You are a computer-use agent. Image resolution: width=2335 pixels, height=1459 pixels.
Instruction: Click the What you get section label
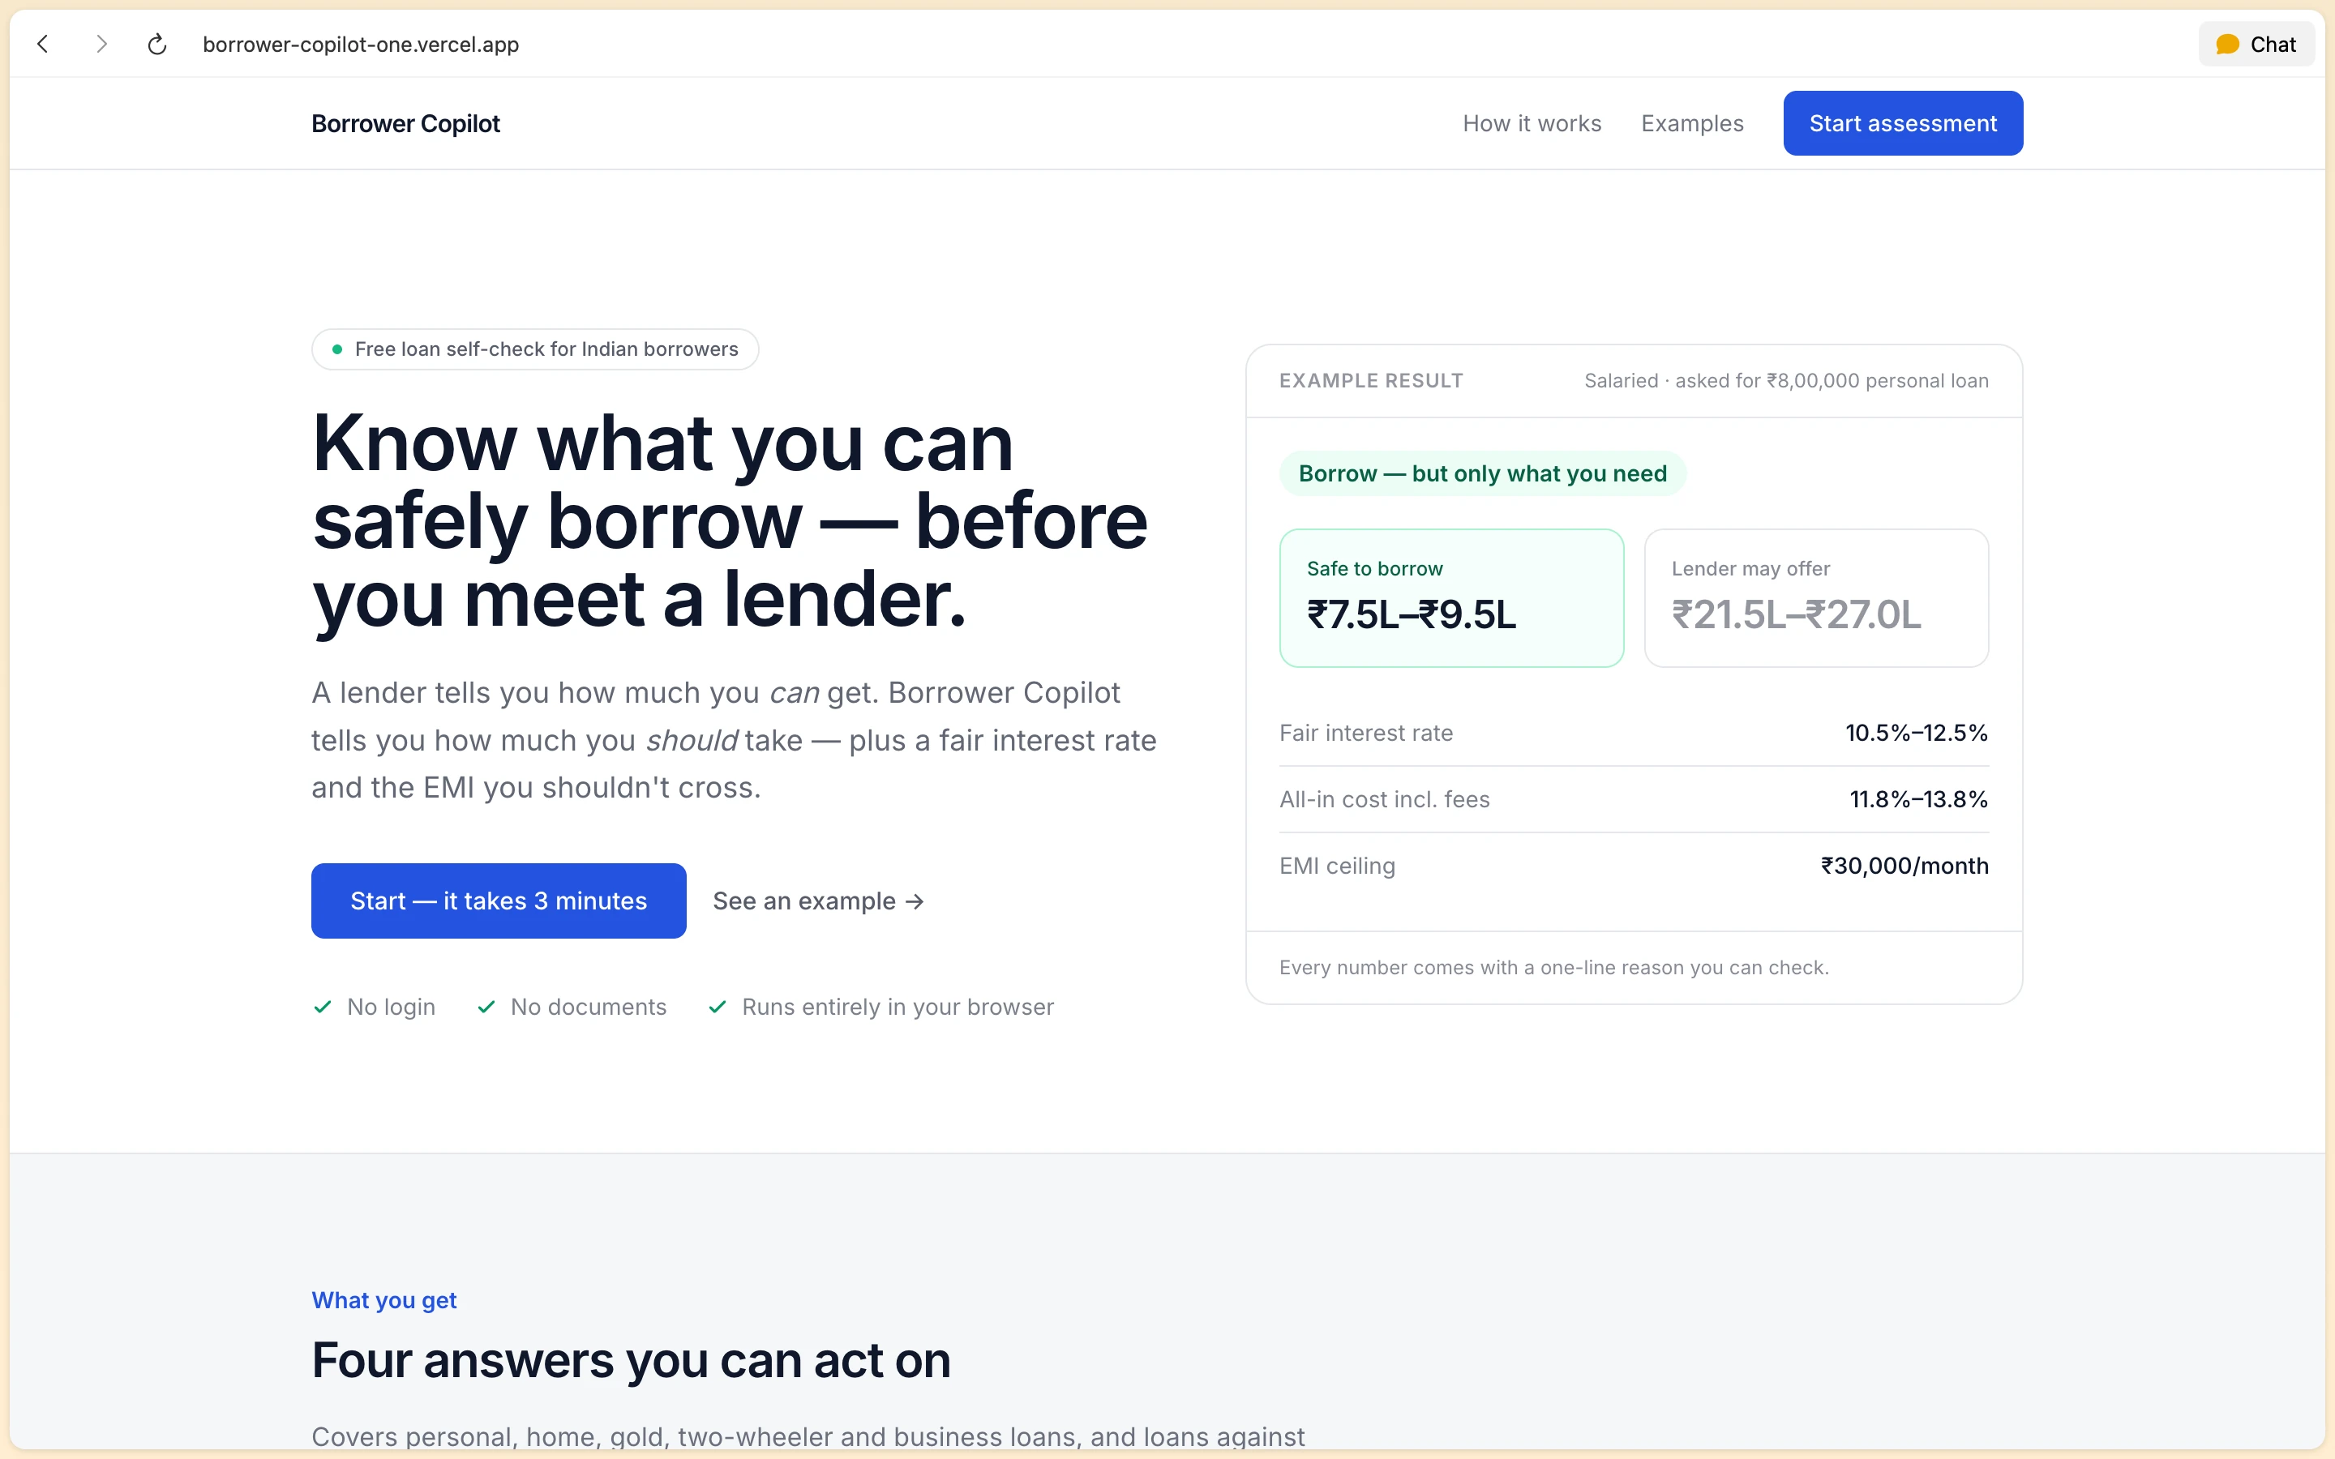[x=384, y=1300]
